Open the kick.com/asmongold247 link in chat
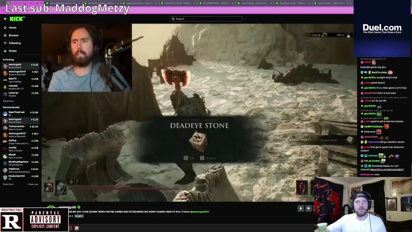The height and width of the screenshot is (232, 412). coord(387,169)
